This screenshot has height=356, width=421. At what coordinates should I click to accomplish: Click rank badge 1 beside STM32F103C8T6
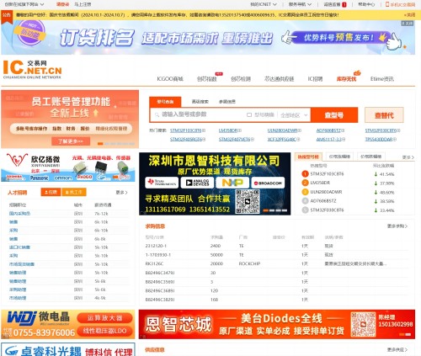(x=305, y=174)
